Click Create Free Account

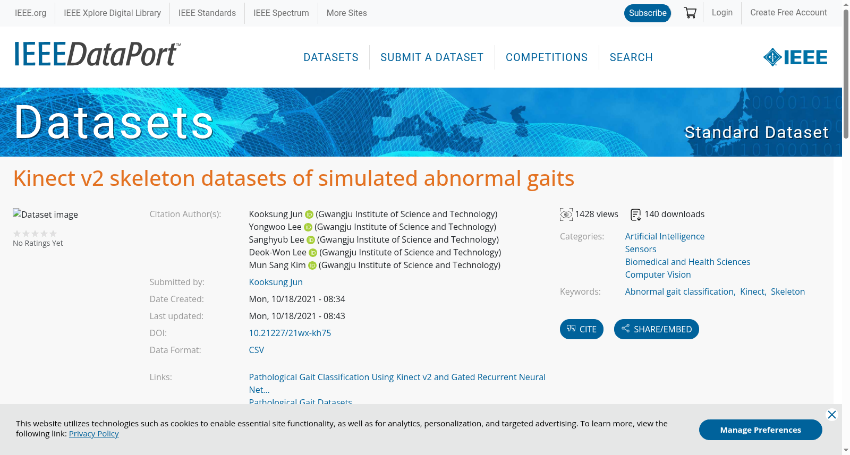(788, 13)
